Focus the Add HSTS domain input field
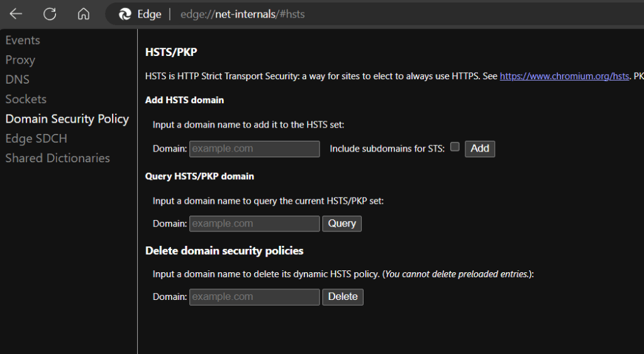 pos(254,148)
